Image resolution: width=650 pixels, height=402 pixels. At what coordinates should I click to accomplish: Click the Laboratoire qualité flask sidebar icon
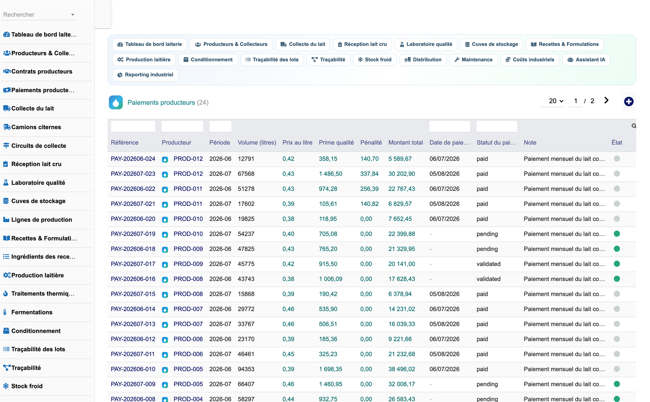click(x=6, y=183)
